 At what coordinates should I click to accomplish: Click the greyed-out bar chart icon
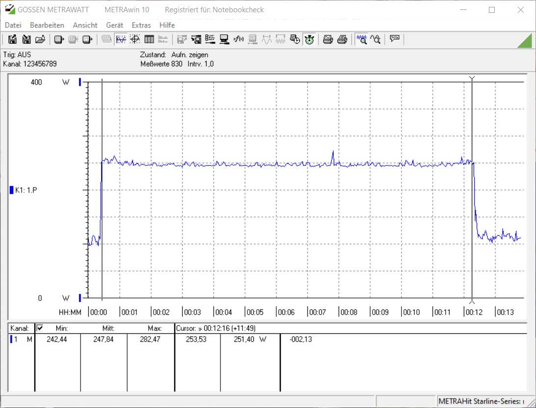tap(163, 39)
